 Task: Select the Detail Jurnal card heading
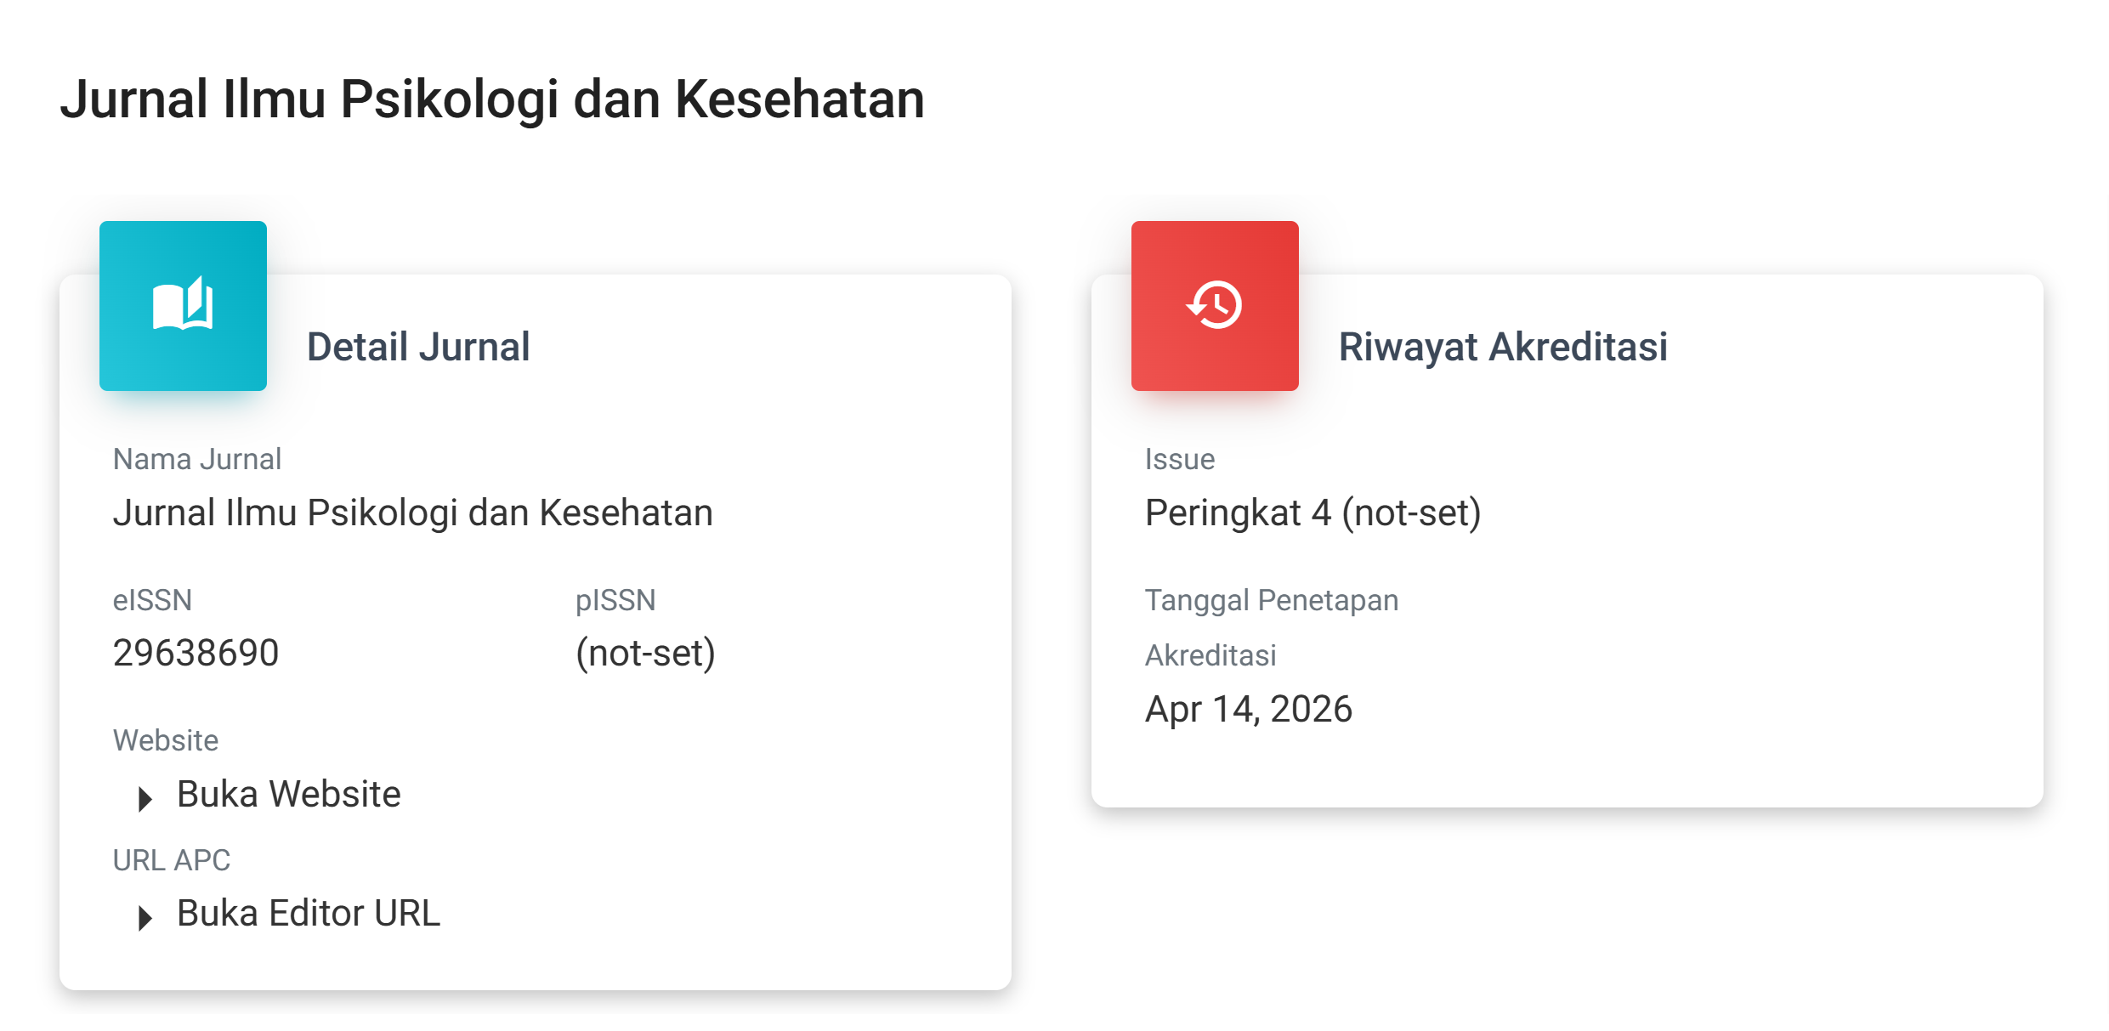pos(417,347)
